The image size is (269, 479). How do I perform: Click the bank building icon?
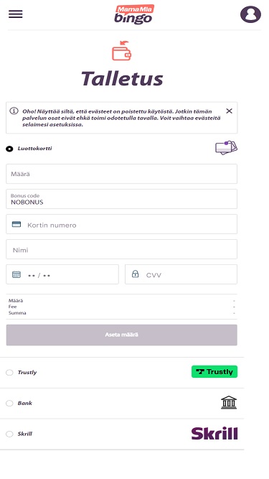click(229, 402)
